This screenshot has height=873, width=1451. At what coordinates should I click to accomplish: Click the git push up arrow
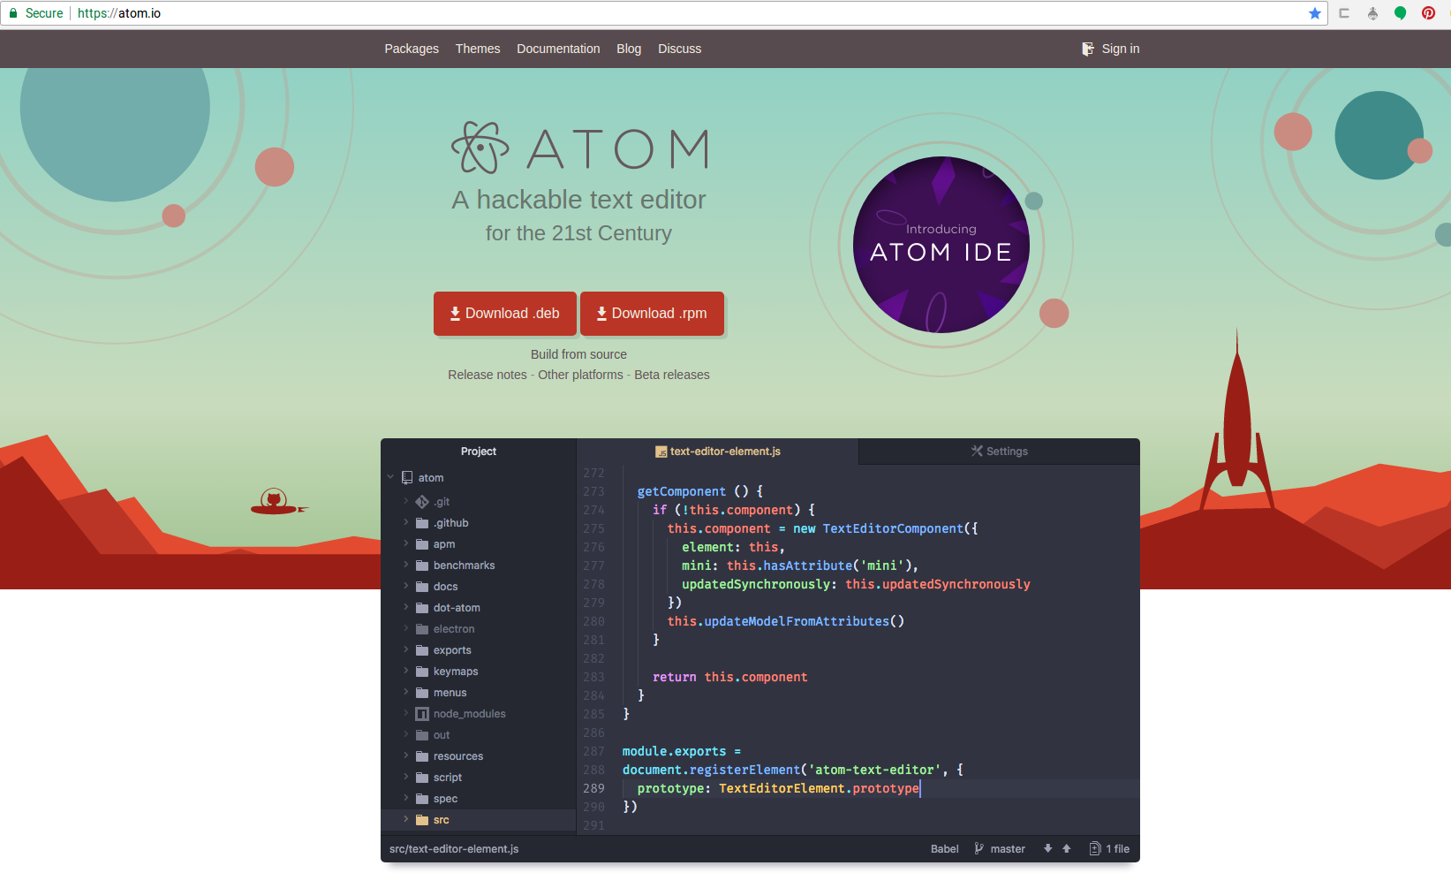click(x=1067, y=848)
